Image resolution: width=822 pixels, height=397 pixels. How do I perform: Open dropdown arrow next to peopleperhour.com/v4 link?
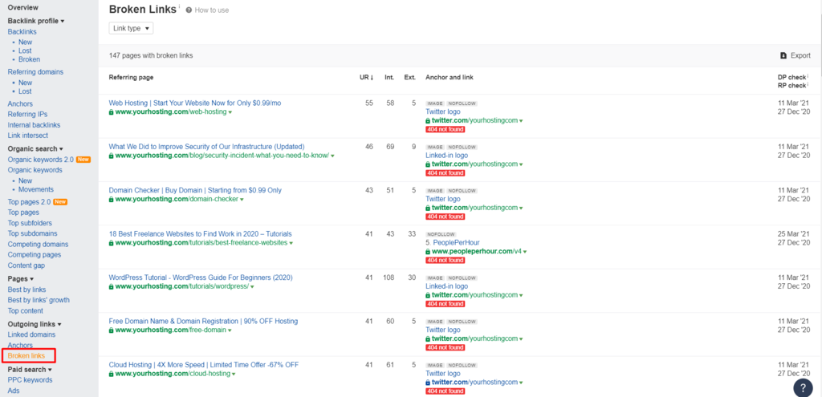(x=525, y=252)
